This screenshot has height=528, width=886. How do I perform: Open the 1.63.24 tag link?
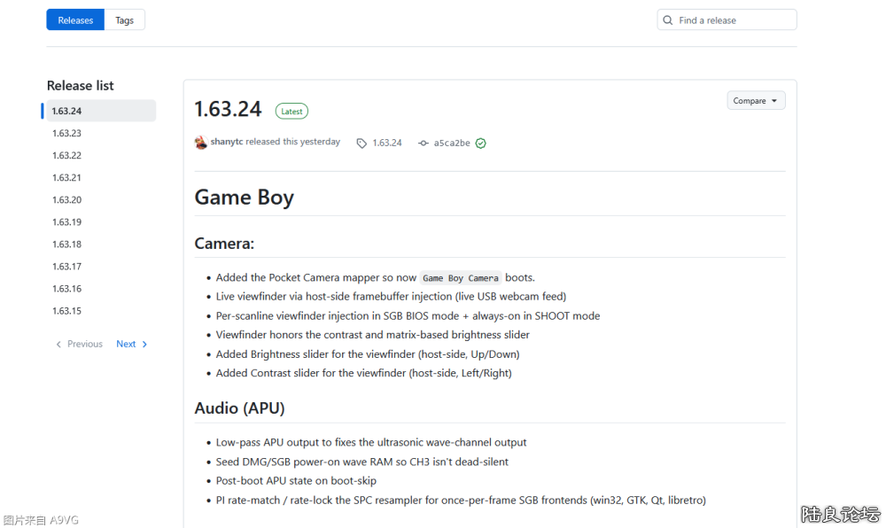387,143
